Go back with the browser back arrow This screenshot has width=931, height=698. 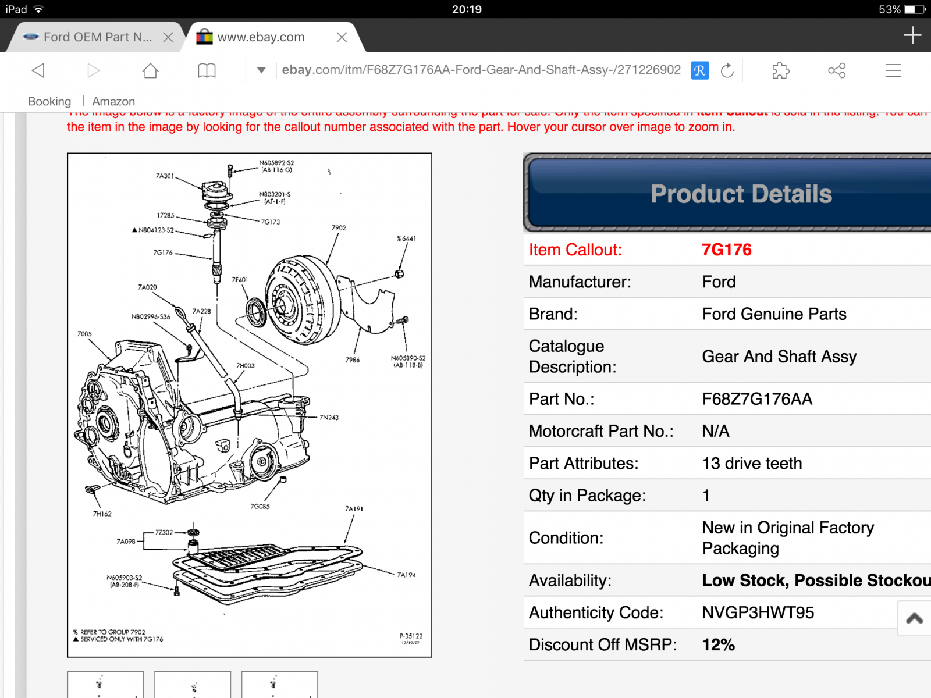pos(38,70)
